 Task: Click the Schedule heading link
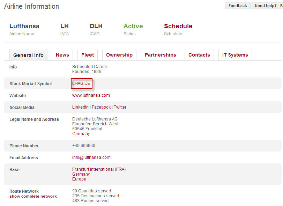point(178,26)
